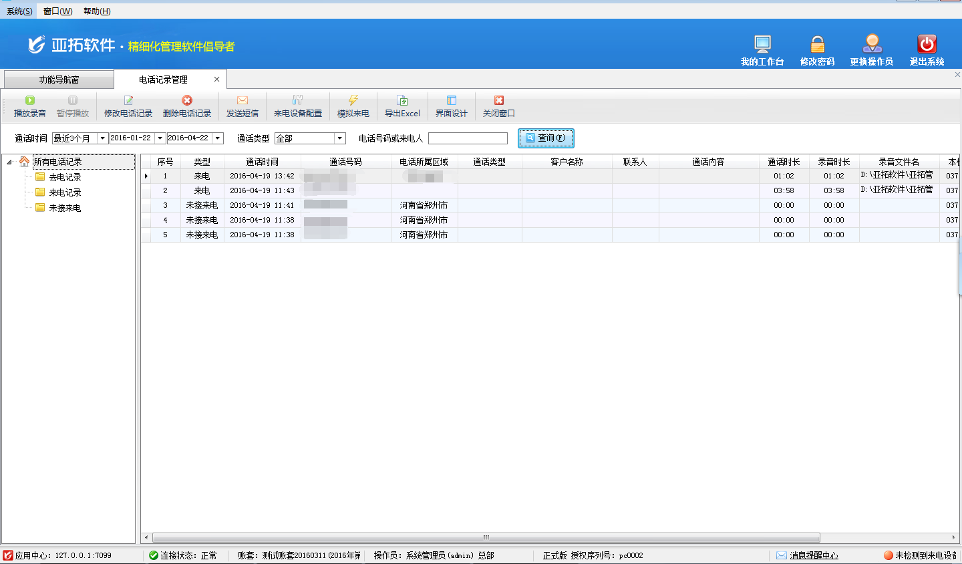Image resolution: width=962 pixels, height=564 pixels.
Task: Open the 系统(S) menu
Action: pyautogui.click(x=19, y=11)
